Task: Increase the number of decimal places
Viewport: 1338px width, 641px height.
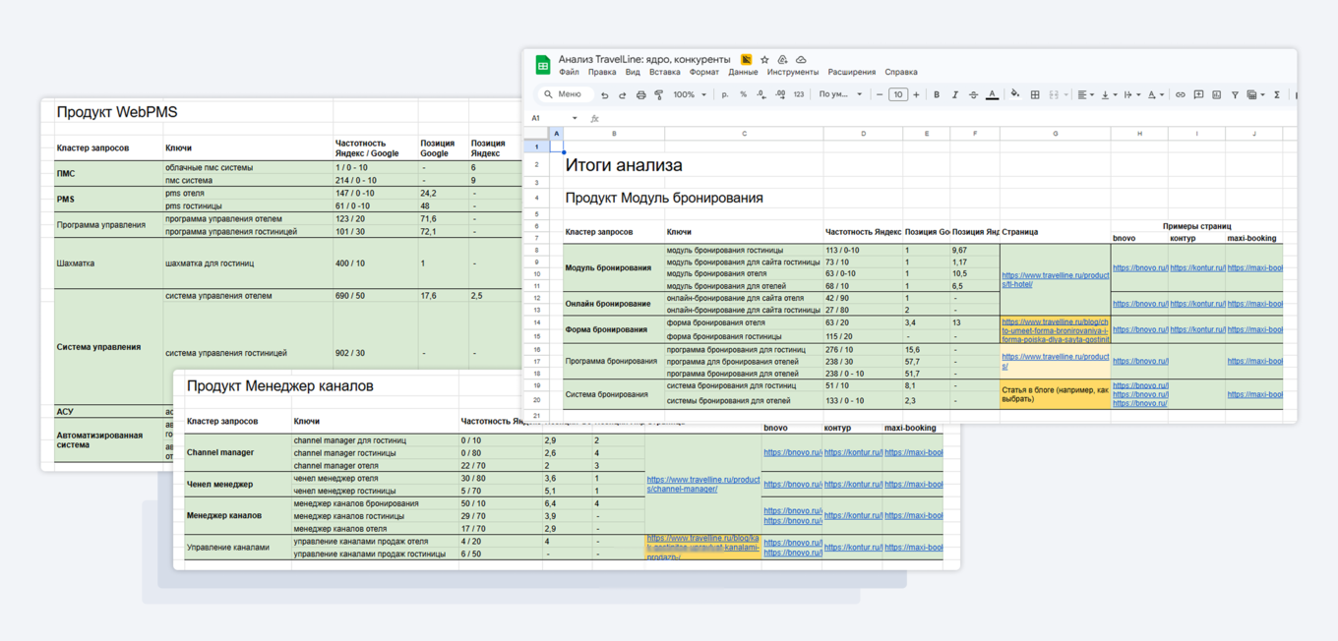Action: click(779, 95)
